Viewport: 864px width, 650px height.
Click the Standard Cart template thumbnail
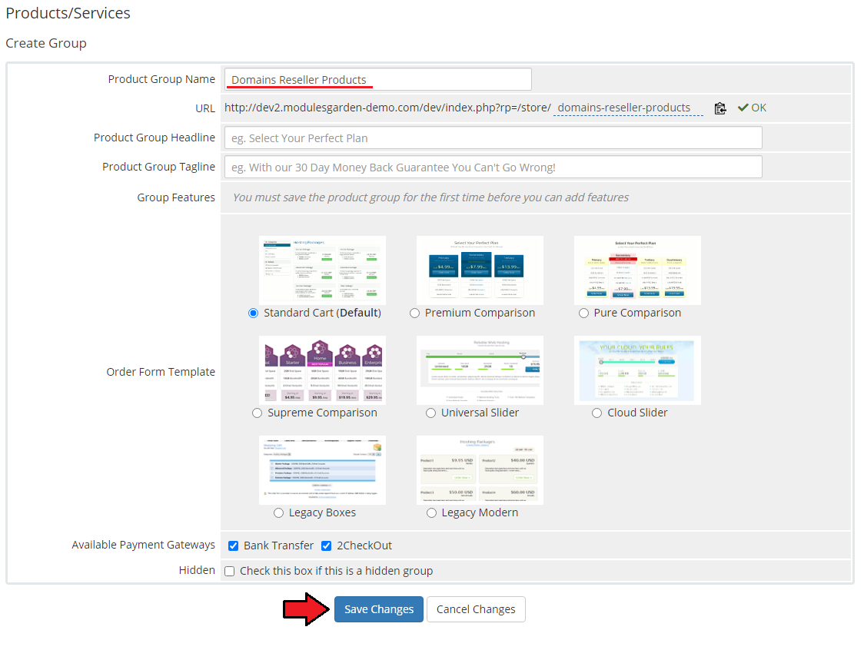(322, 270)
